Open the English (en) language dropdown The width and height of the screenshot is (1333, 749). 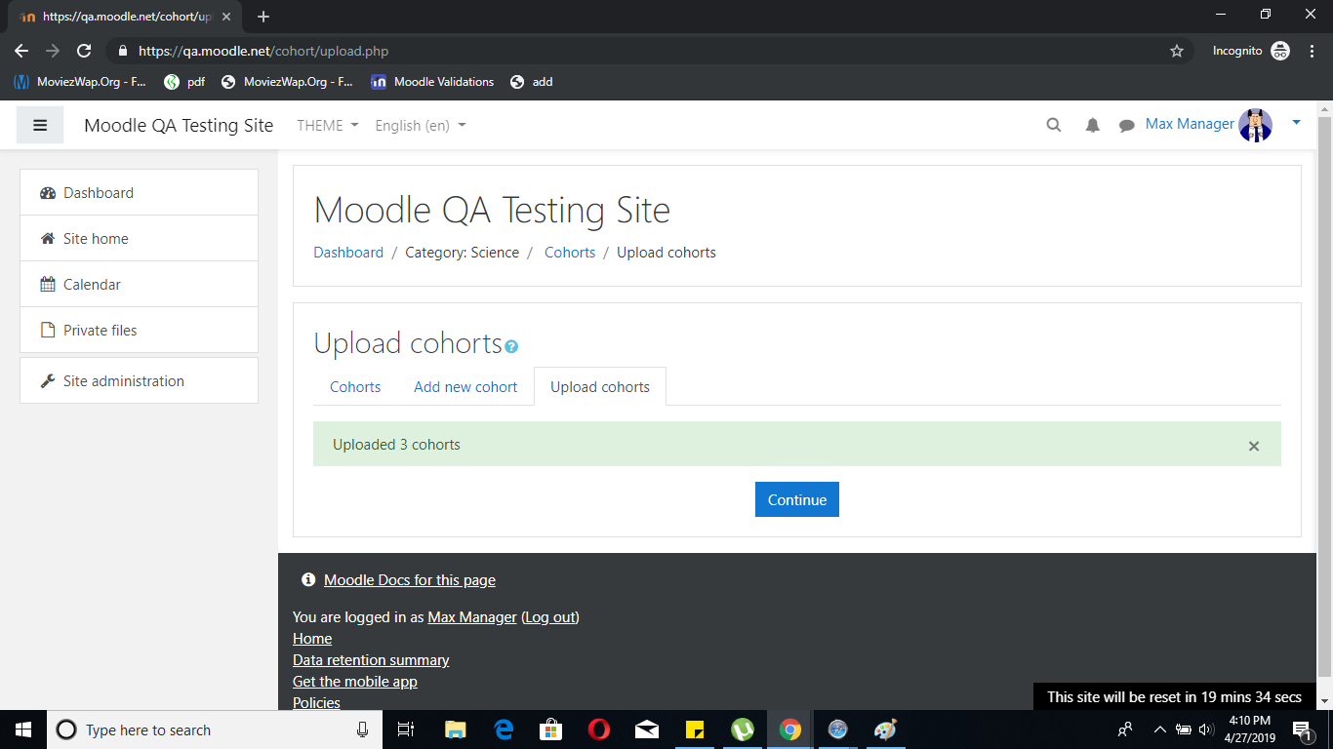421,125
